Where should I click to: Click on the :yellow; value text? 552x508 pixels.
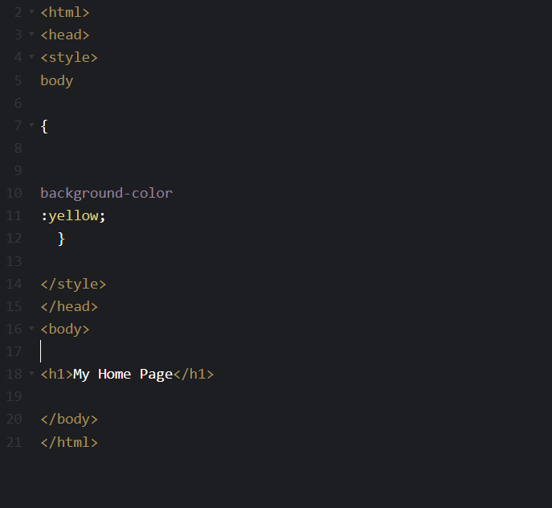pyautogui.click(x=73, y=215)
